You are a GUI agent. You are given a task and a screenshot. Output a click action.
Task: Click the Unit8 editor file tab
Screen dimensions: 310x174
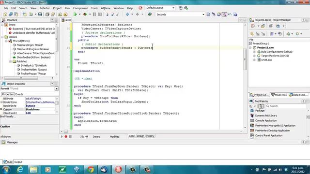[x=66, y=20]
